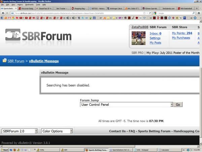Open the Windows Start button
The image size is (202, 152).
[x=5, y=150]
